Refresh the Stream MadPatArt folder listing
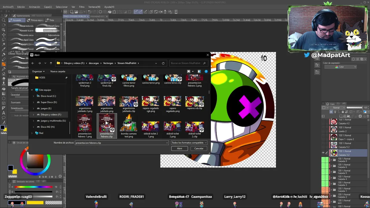Viewport: 370px width, 208px height. point(163,63)
